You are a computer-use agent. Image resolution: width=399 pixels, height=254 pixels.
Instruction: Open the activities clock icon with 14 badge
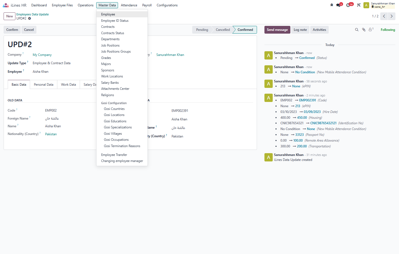tap(349, 5)
